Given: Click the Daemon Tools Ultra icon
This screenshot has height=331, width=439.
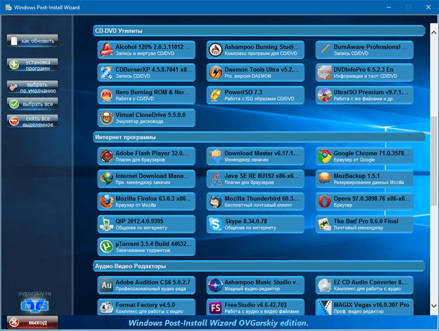Looking at the screenshot, I should [215, 73].
